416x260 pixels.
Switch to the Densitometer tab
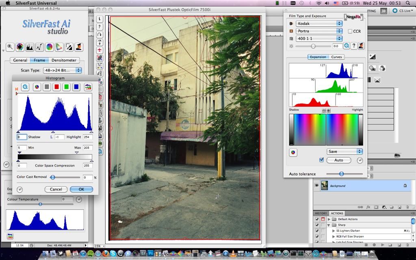pos(64,60)
